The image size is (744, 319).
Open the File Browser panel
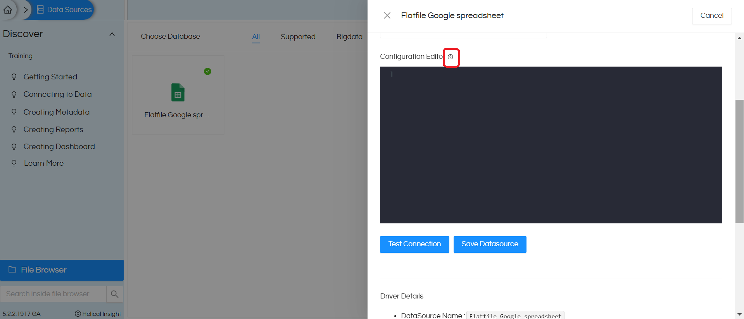coord(62,270)
